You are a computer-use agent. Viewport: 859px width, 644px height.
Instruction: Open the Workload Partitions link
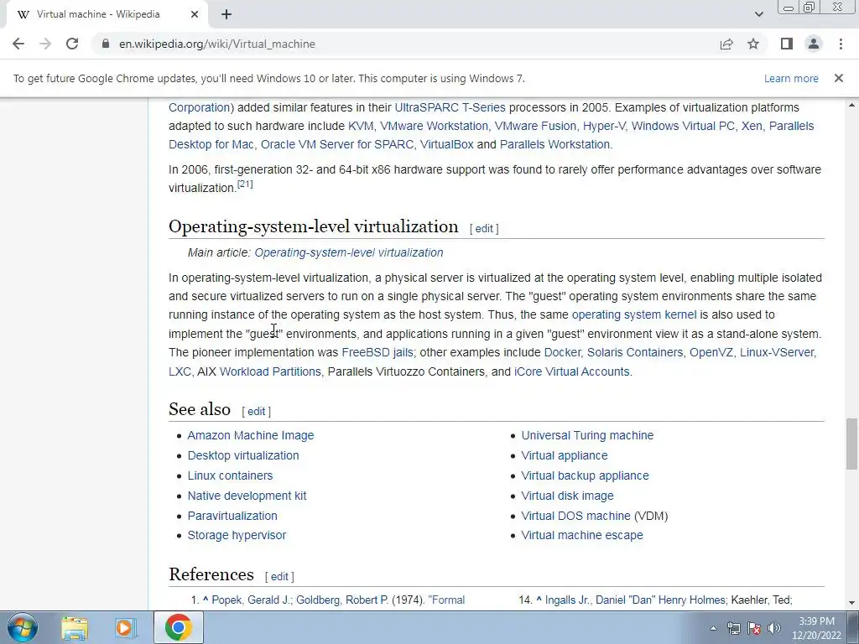270,371
